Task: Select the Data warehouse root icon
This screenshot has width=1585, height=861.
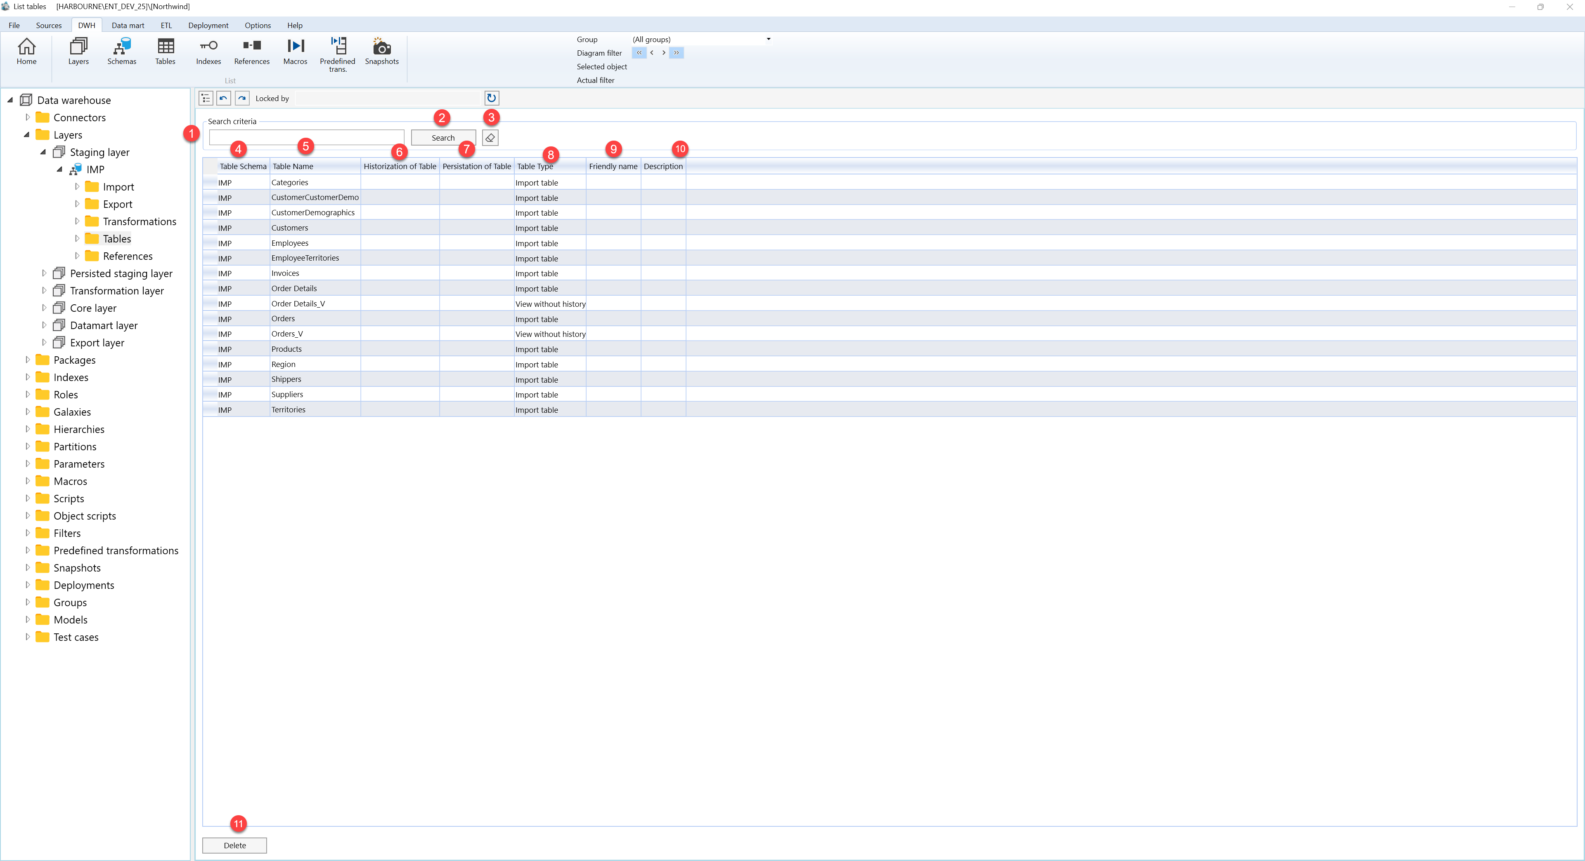Action: click(26, 99)
